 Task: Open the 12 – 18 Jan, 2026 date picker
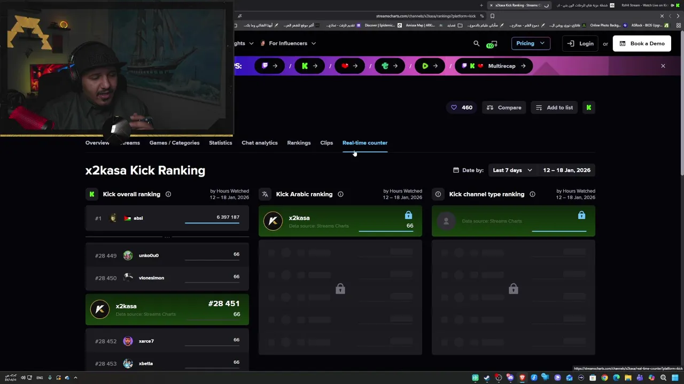coord(566,170)
